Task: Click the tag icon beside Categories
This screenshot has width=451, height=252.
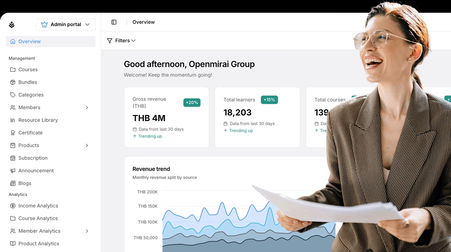Action: click(x=13, y=95)
